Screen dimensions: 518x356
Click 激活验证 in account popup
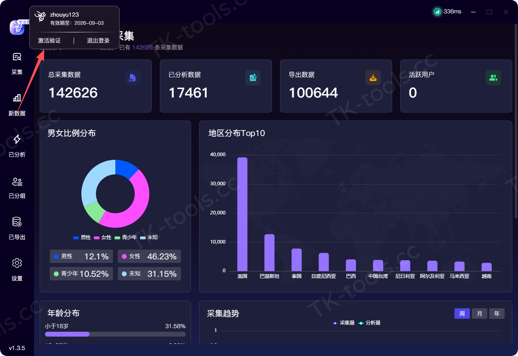click(49, 40)
